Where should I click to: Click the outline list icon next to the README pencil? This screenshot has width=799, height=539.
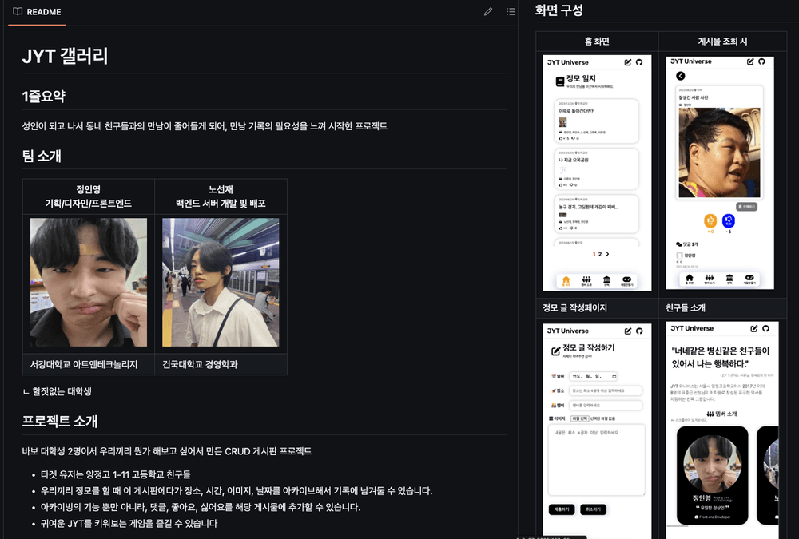pyautogui.click(x=508, y=11)
